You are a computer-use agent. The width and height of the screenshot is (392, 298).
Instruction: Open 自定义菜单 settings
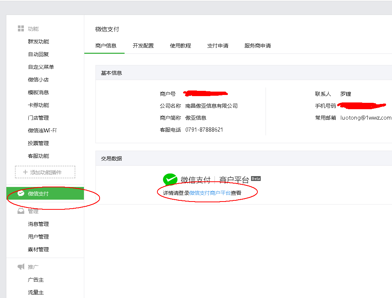coord(41,67)
